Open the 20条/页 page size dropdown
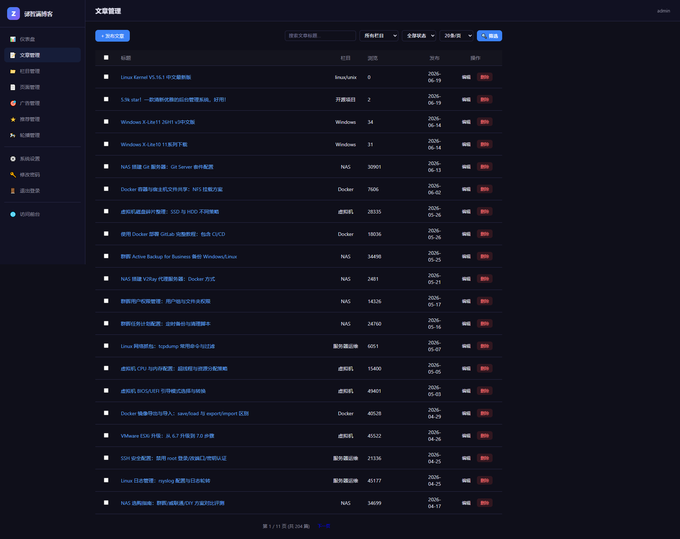680x539 pixels. (x=456, y=36)
